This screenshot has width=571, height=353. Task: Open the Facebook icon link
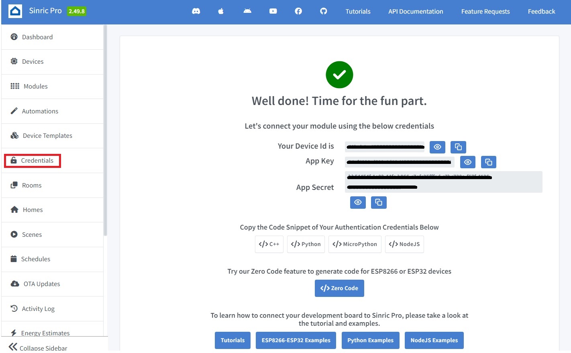tap(298, 11)
